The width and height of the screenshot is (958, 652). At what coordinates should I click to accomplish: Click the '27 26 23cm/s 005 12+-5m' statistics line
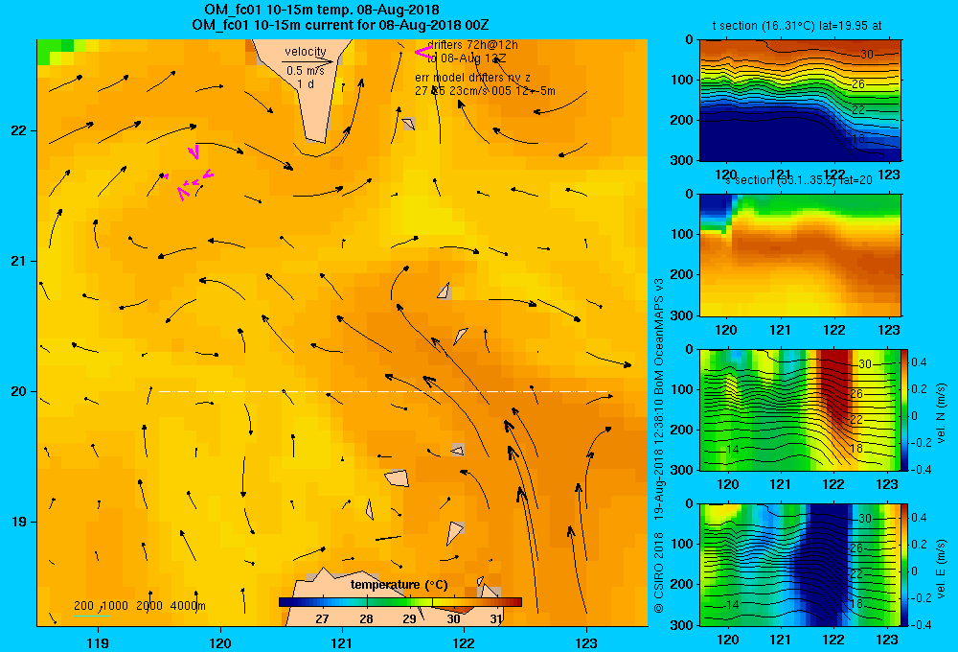pyautogui.click(x=485, y=91)
